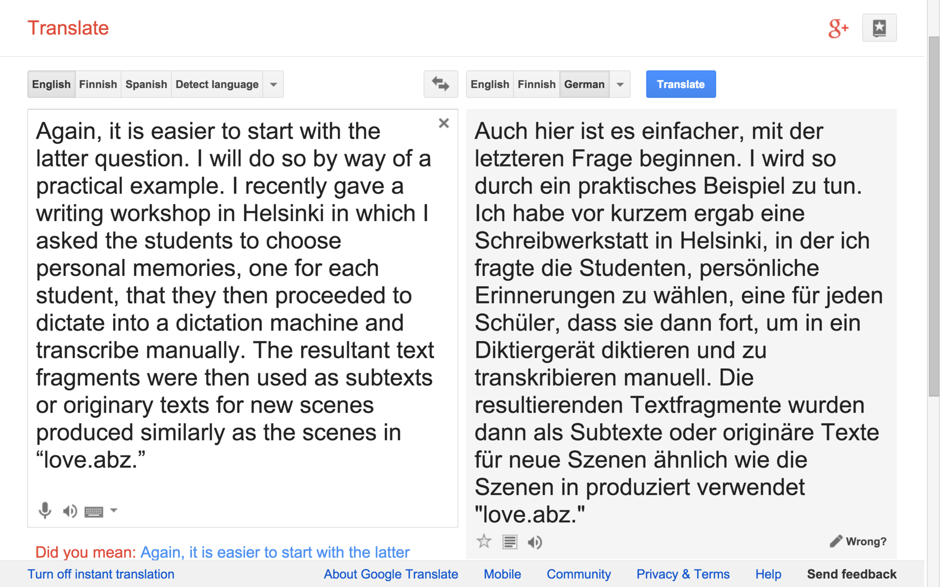Listen to the source text audio
This screenshot has width=940, height=587.
click(x=70, y=511)
